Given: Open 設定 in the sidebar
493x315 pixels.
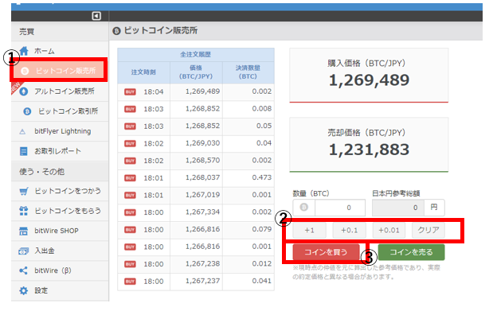Looking at the screenshot, I should (60, 291).
